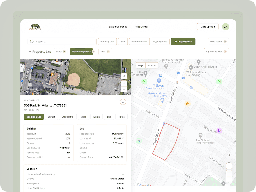Click the green bank building marker

point(139,141)
